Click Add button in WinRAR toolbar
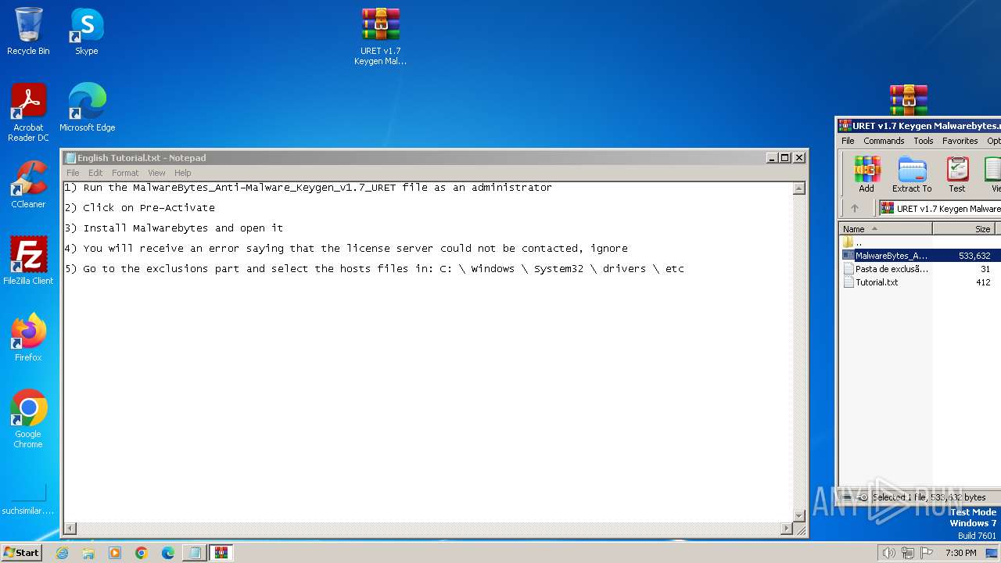The height and width of the screenshot is (563, 1001). pyautogui.click(x=866, y=174)
